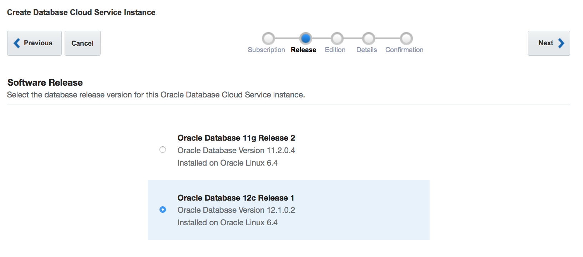Image resolution: width=583 pixels, height=257 pixels.
Task: Click the blue Release step circle
Action: [306, 38]
